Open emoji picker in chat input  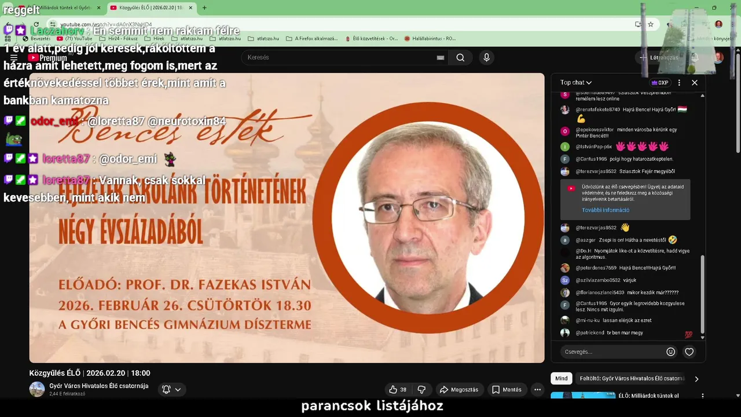(671, 352)
